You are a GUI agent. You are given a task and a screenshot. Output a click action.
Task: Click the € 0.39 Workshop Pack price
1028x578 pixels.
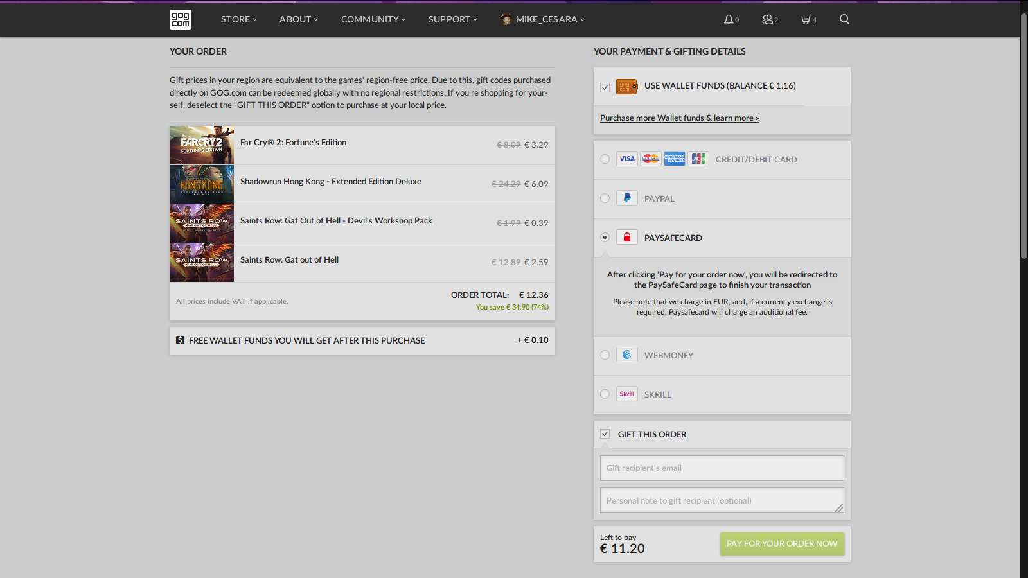[536, 223]
